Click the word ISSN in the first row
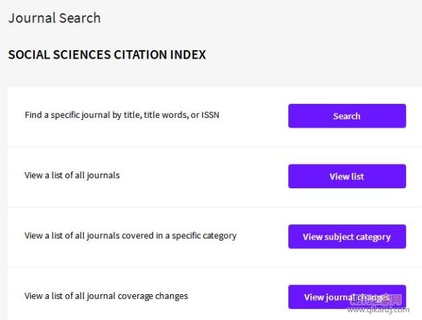 click(x=210, y=115)
